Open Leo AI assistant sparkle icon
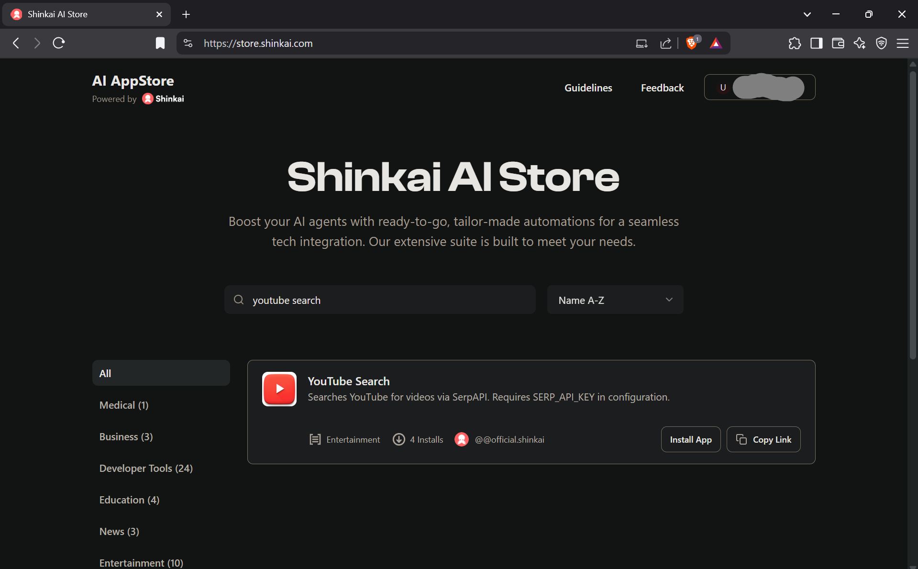This screenshot has width=918, height=569. (859, 43)
